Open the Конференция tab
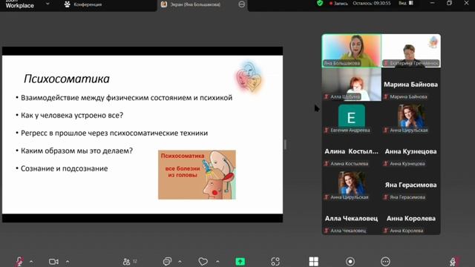Viewport: 475px width, 267px height. click(83, 4)
